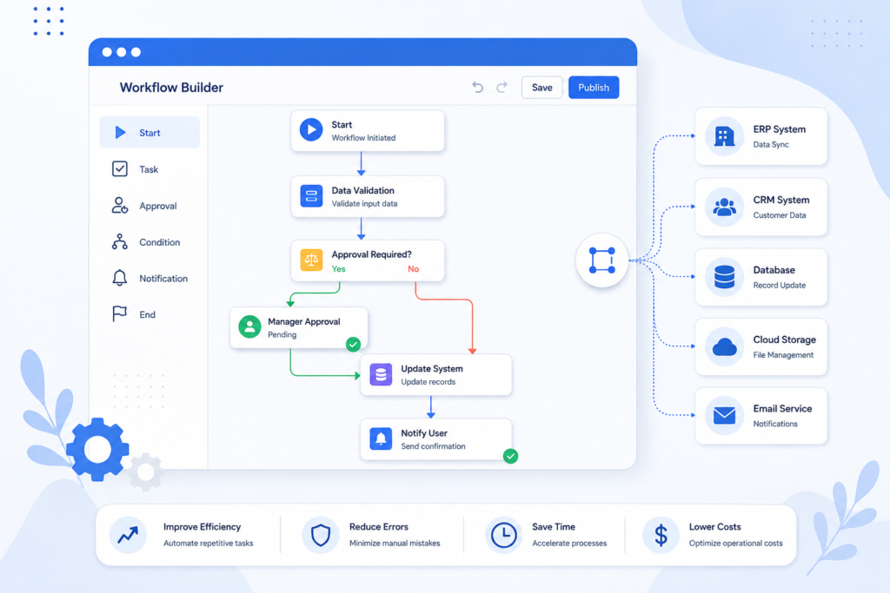
Task: Select Notification in the sidebar
Action: (149, 279)
